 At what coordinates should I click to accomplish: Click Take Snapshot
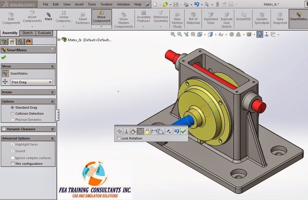pyautogui.click(x=280, y=18)
